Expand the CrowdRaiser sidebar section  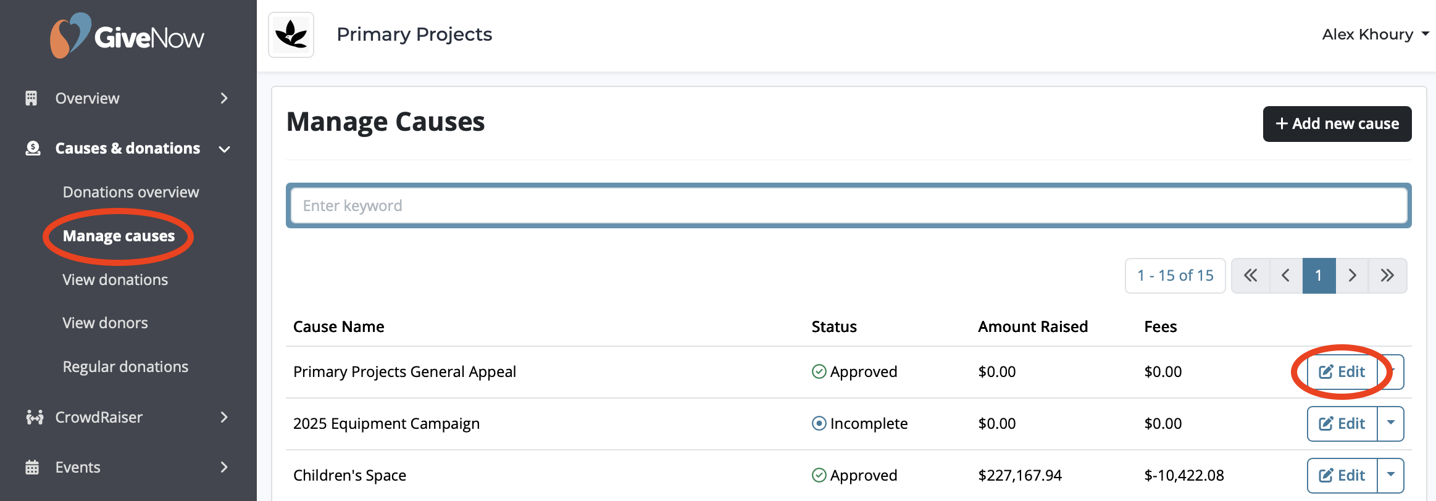(x=224, y=418)
